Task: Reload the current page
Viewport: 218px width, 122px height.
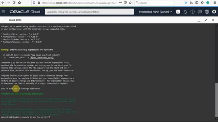Action: click(x=14, y=3)
